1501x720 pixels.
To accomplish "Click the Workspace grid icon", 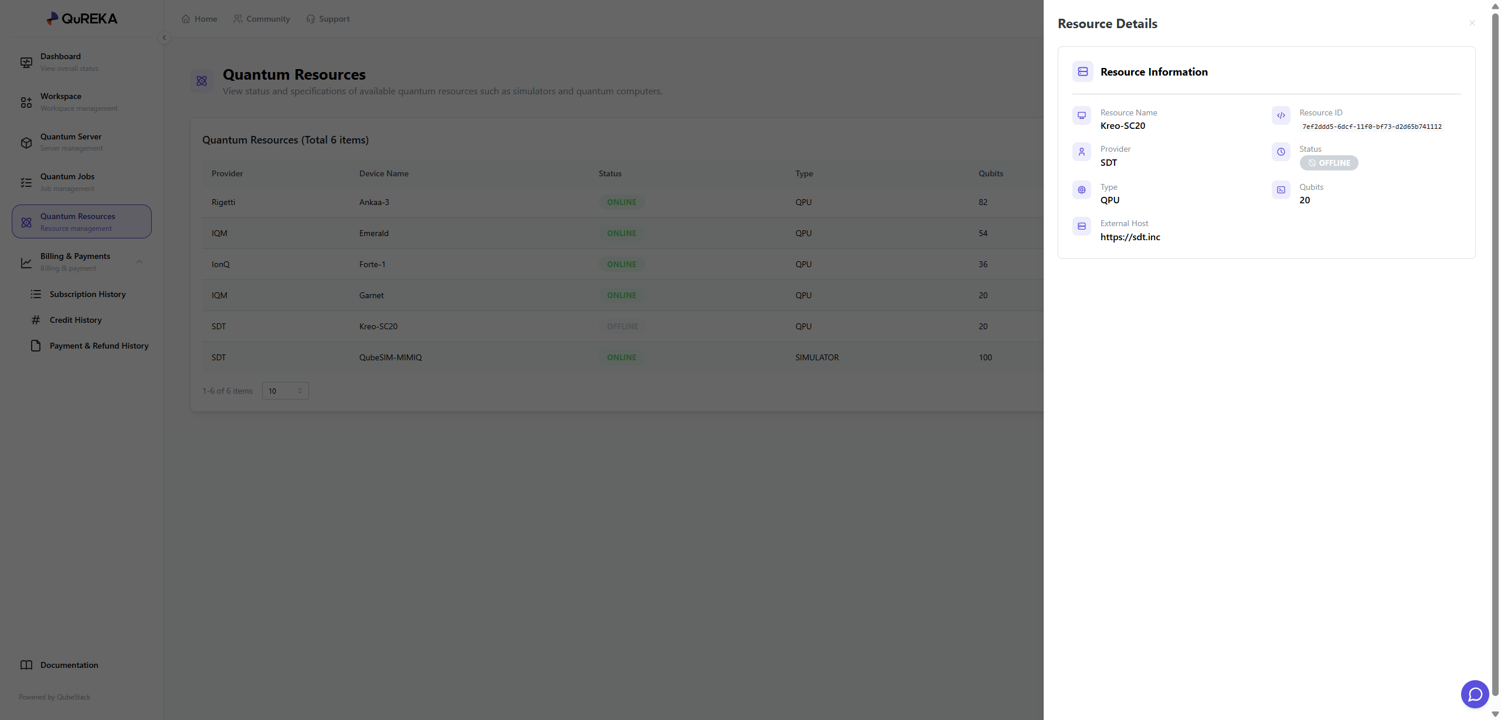I will (26, 103).
